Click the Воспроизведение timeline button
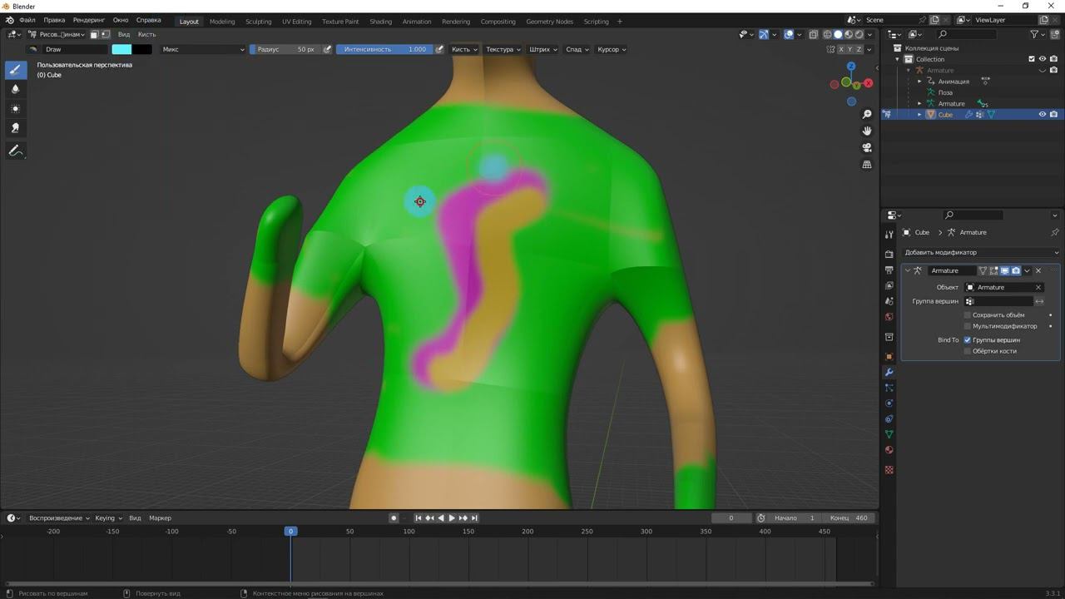 [59, 517]
